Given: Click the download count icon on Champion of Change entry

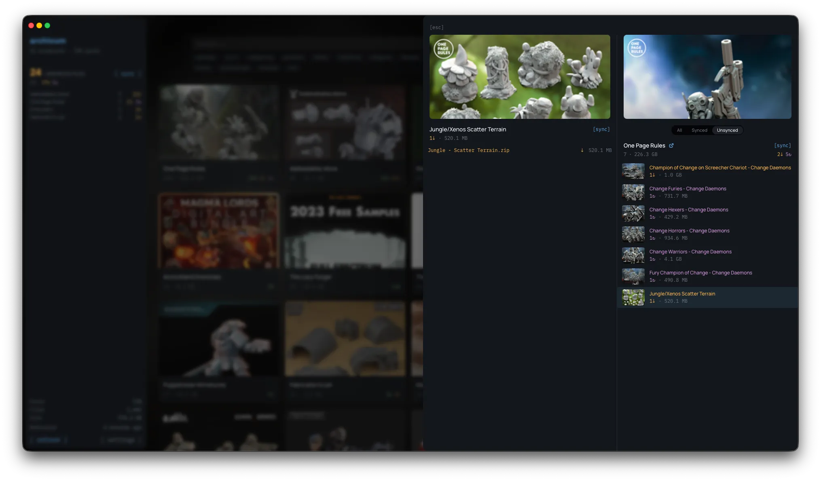Looking at the screenshot, I should click(x=652, y=175).
